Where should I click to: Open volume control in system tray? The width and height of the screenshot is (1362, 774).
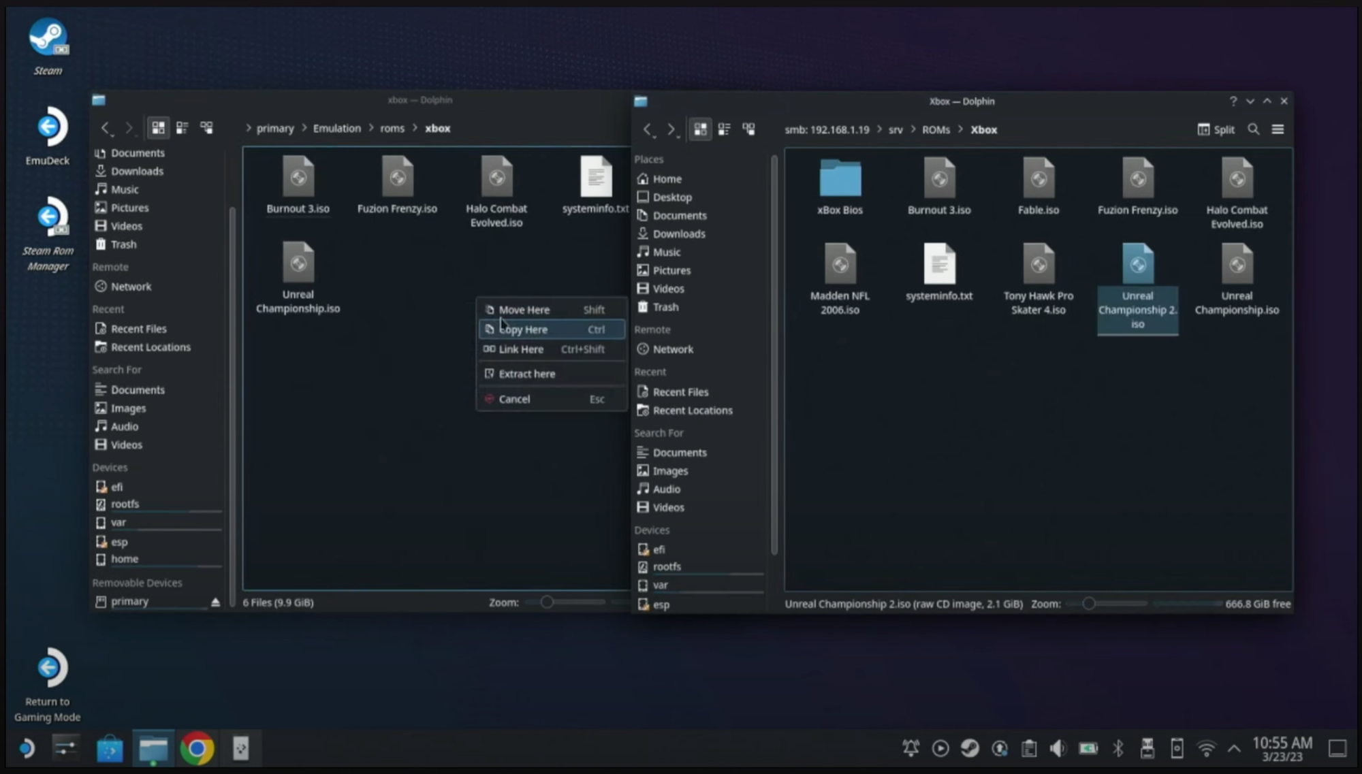[x=1058, y=749]
